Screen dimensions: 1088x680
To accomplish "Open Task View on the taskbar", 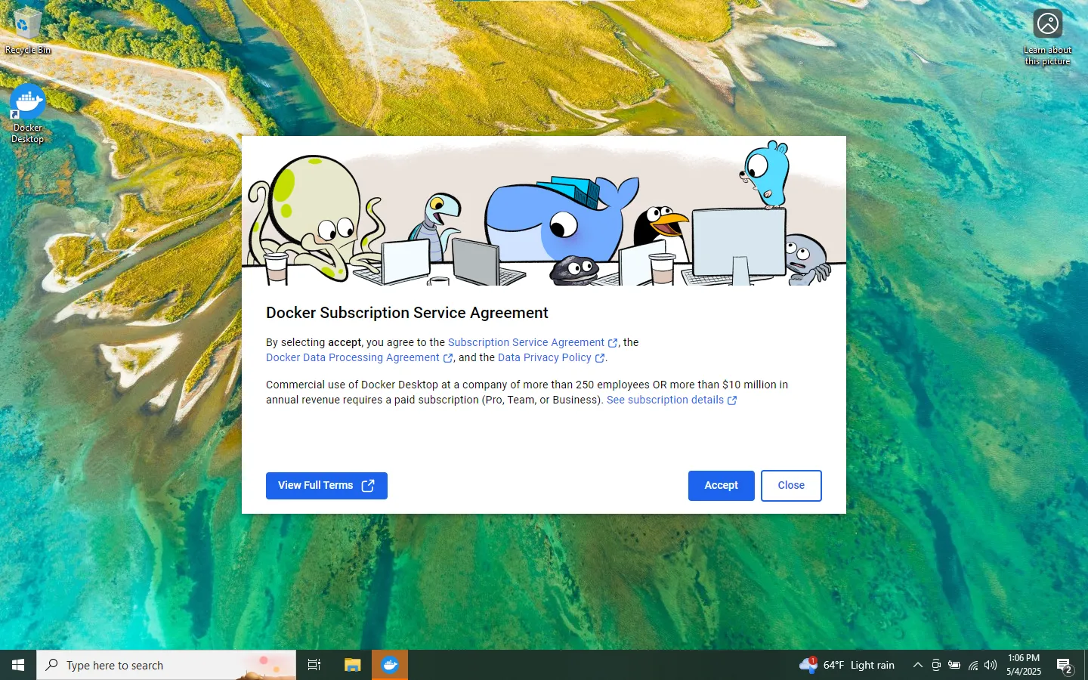I will pos(314,665).
